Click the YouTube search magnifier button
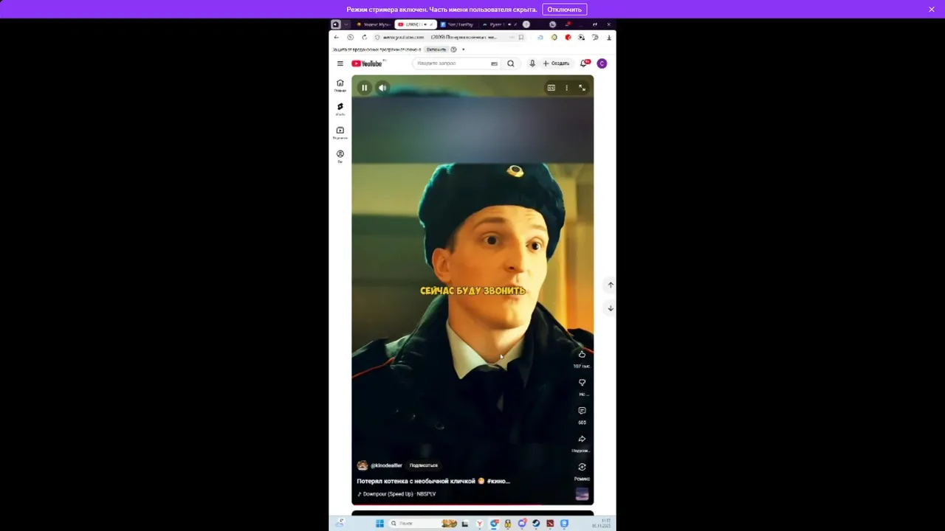 (x=510, y=63)
